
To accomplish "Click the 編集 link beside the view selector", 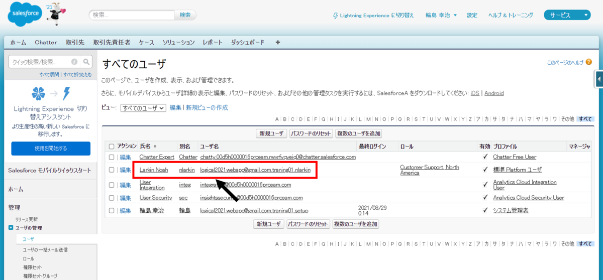I will point(175,108).
